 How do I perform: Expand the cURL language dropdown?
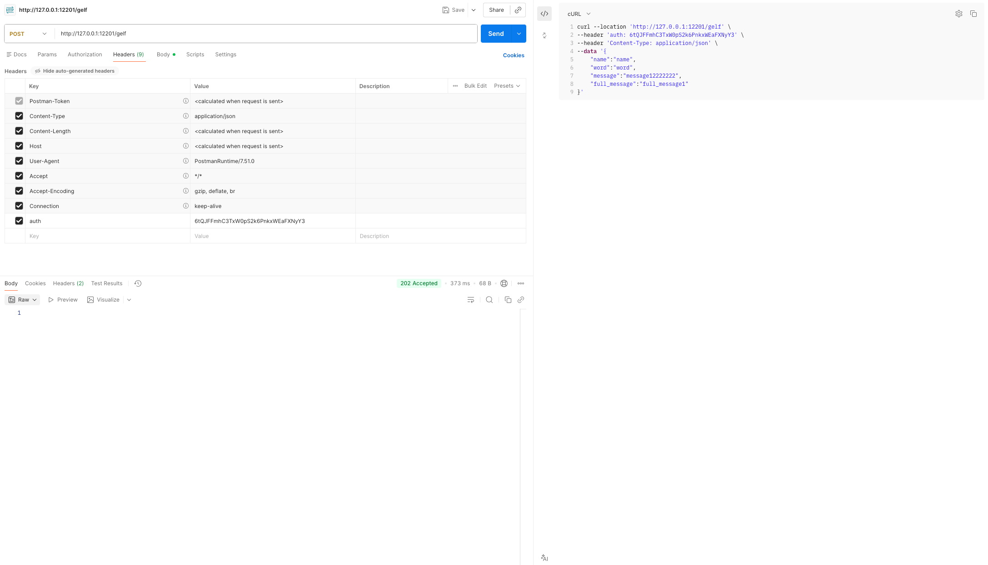click(579, 14)
